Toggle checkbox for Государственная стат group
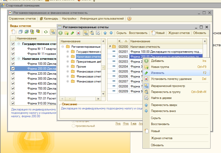 (x=13, y=44)
